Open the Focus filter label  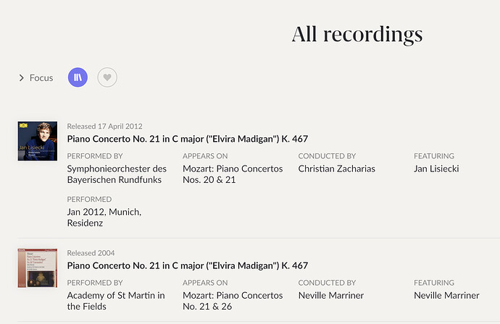41,77
